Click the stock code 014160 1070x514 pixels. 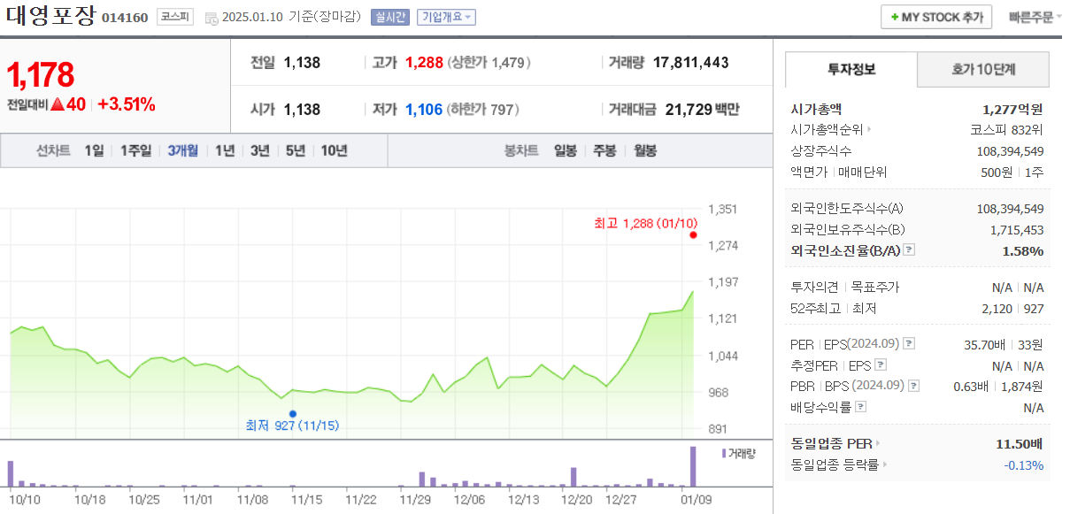pyautogui.click(x=125, y=18)
